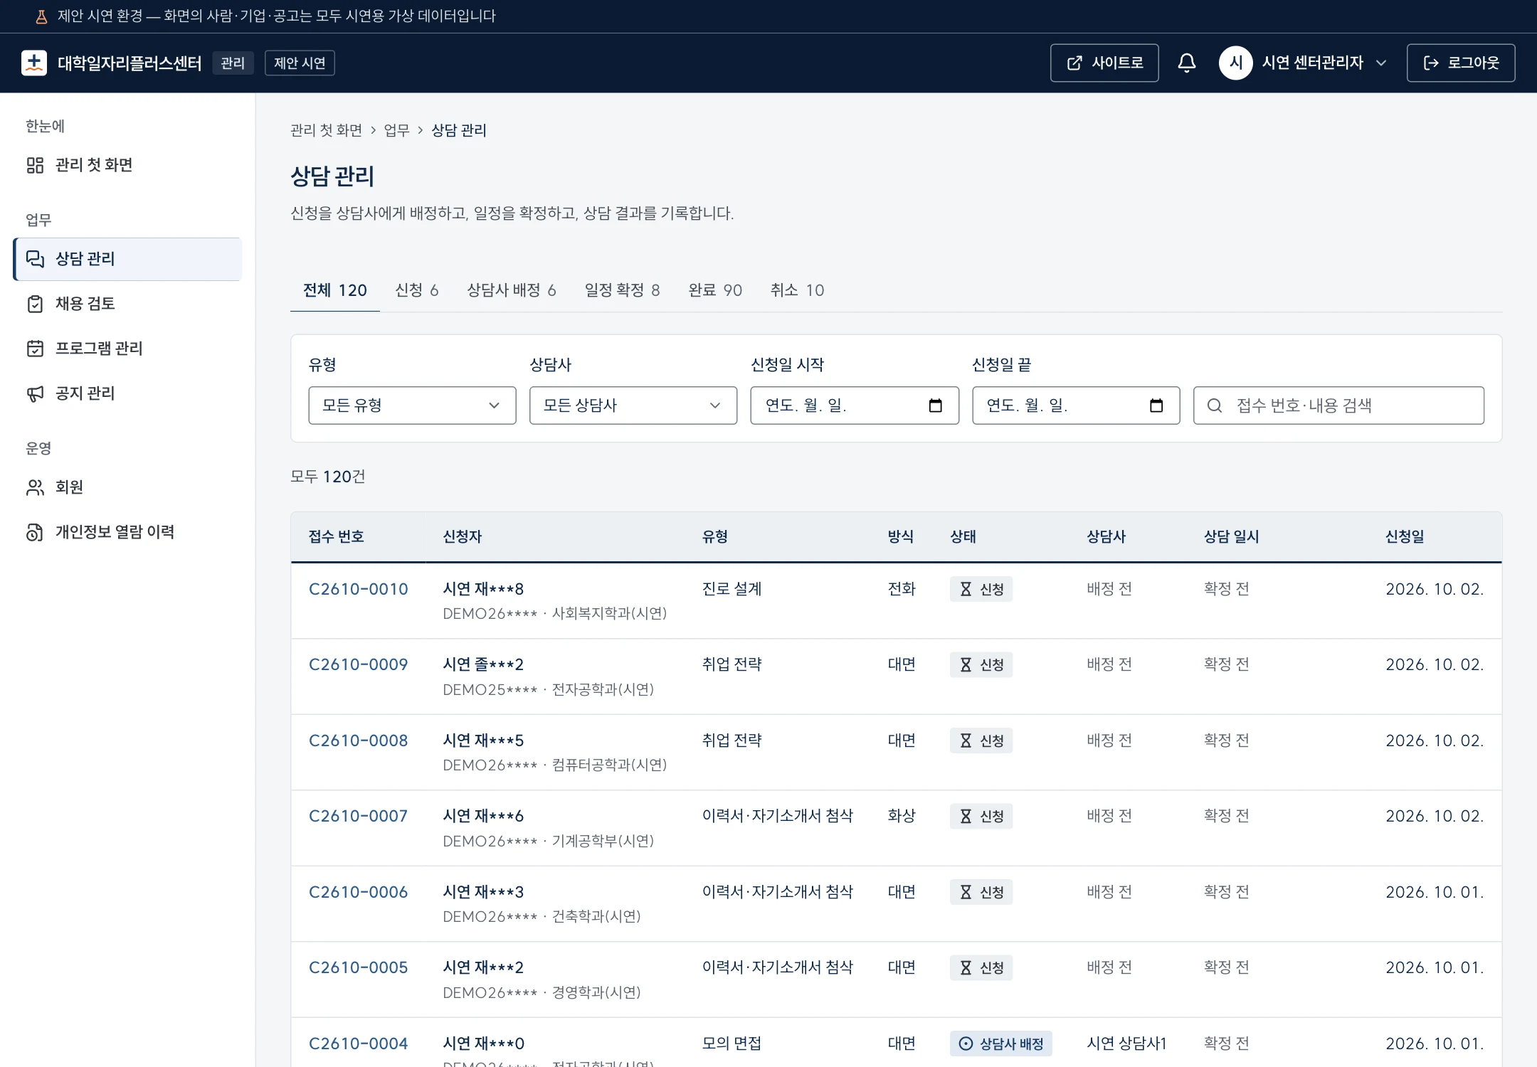
Task: Switch to the 취소 10 tab
Action: [x=797, y=290]
